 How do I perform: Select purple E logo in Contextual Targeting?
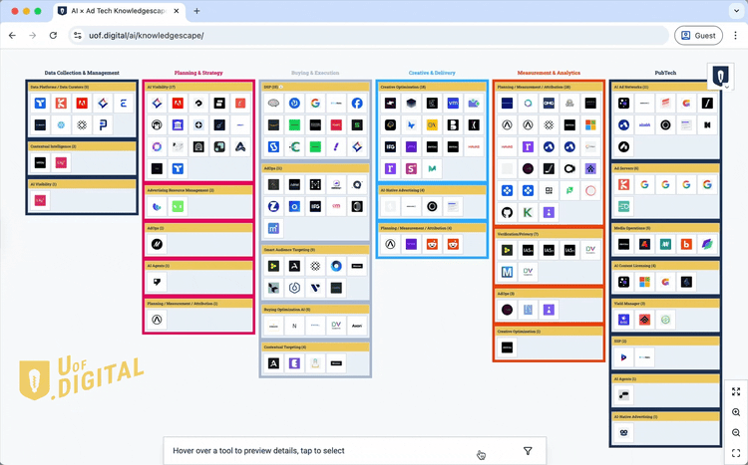tap(294, 363)
